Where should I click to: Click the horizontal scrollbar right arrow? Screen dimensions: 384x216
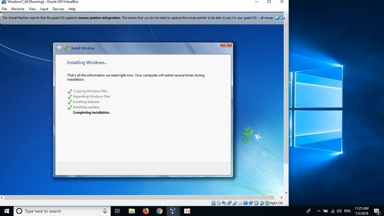tap(281, 197)
